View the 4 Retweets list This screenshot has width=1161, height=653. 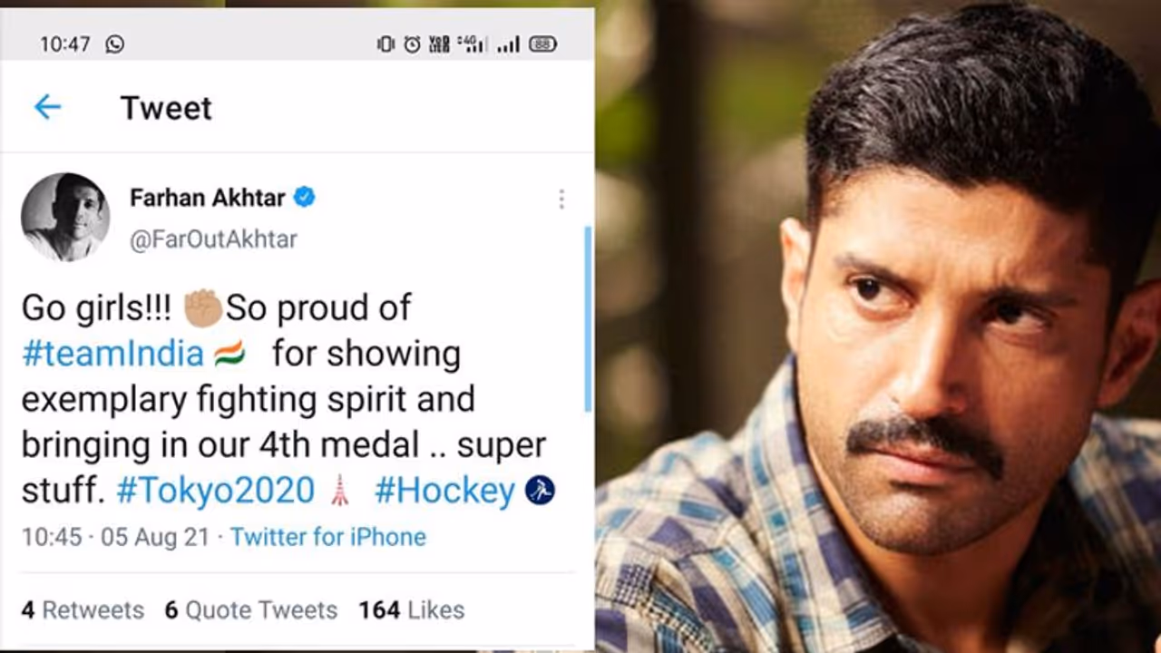point(83,610)
